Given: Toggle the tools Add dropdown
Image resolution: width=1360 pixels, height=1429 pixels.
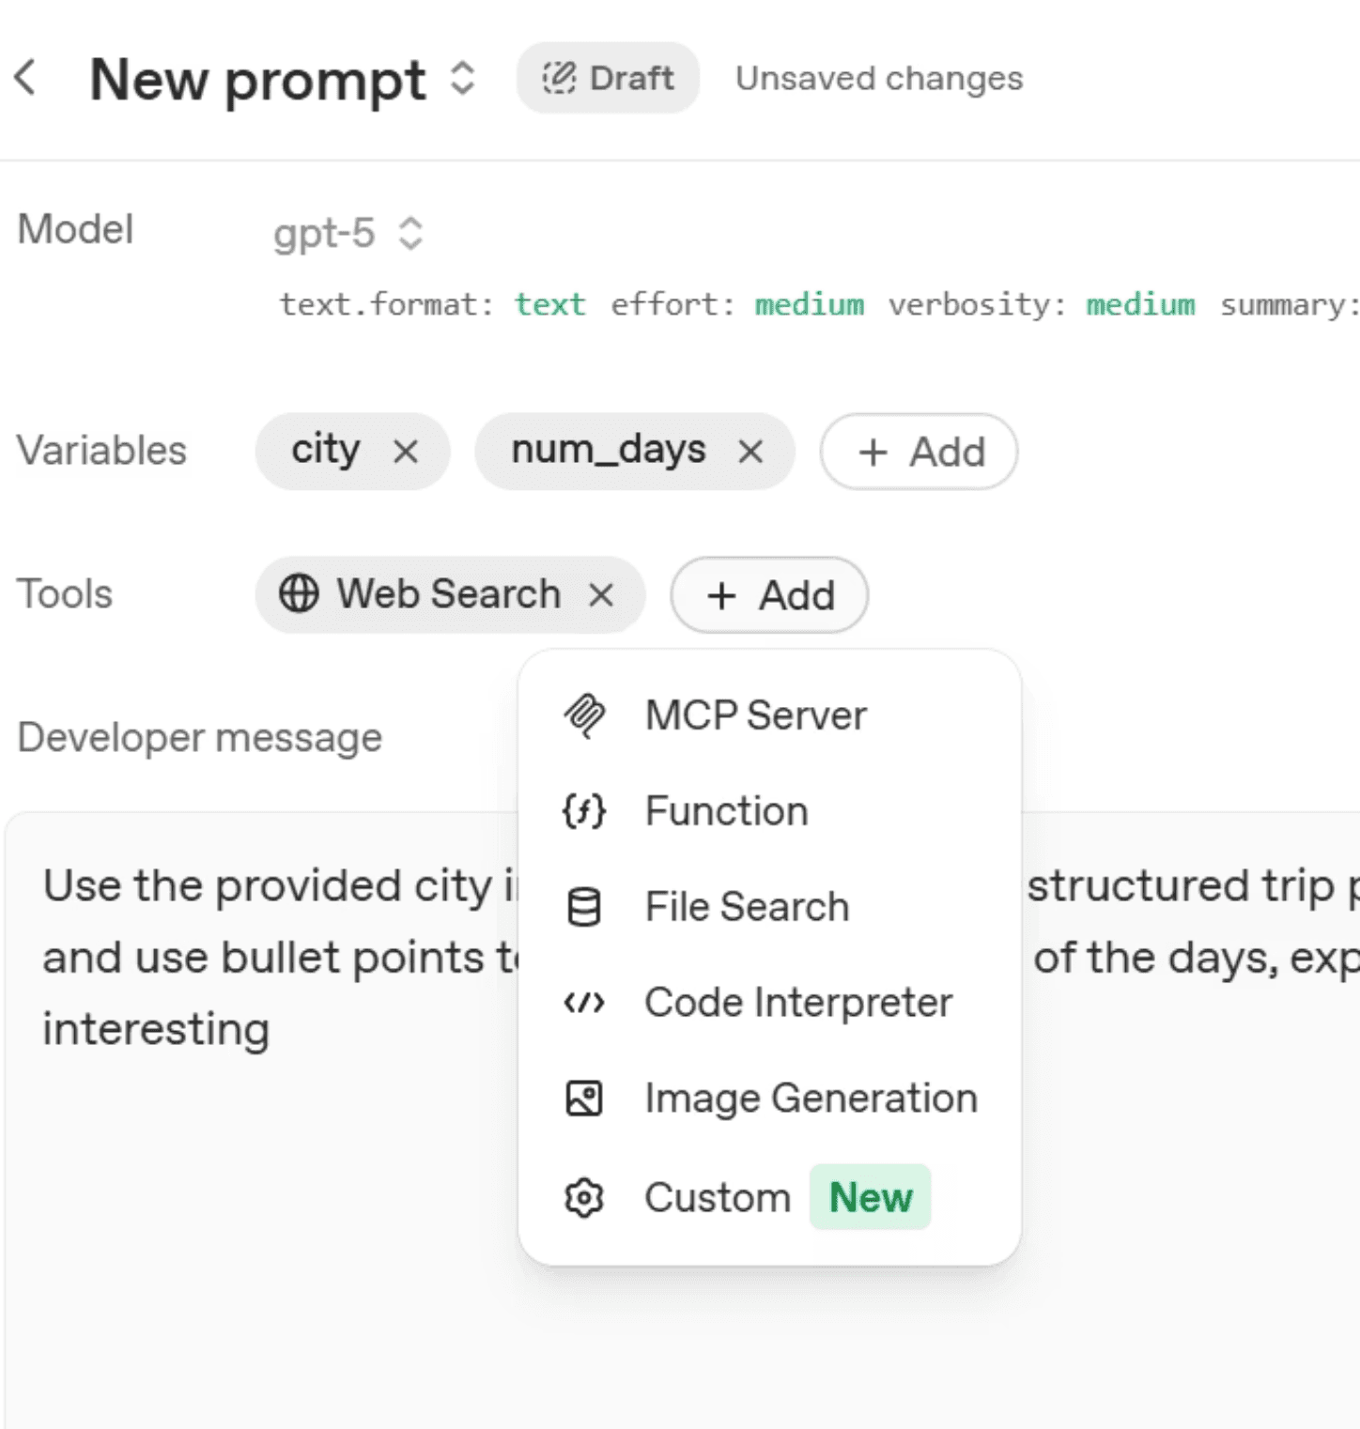Looking at the screenshot, I should (x=769, y=595).
